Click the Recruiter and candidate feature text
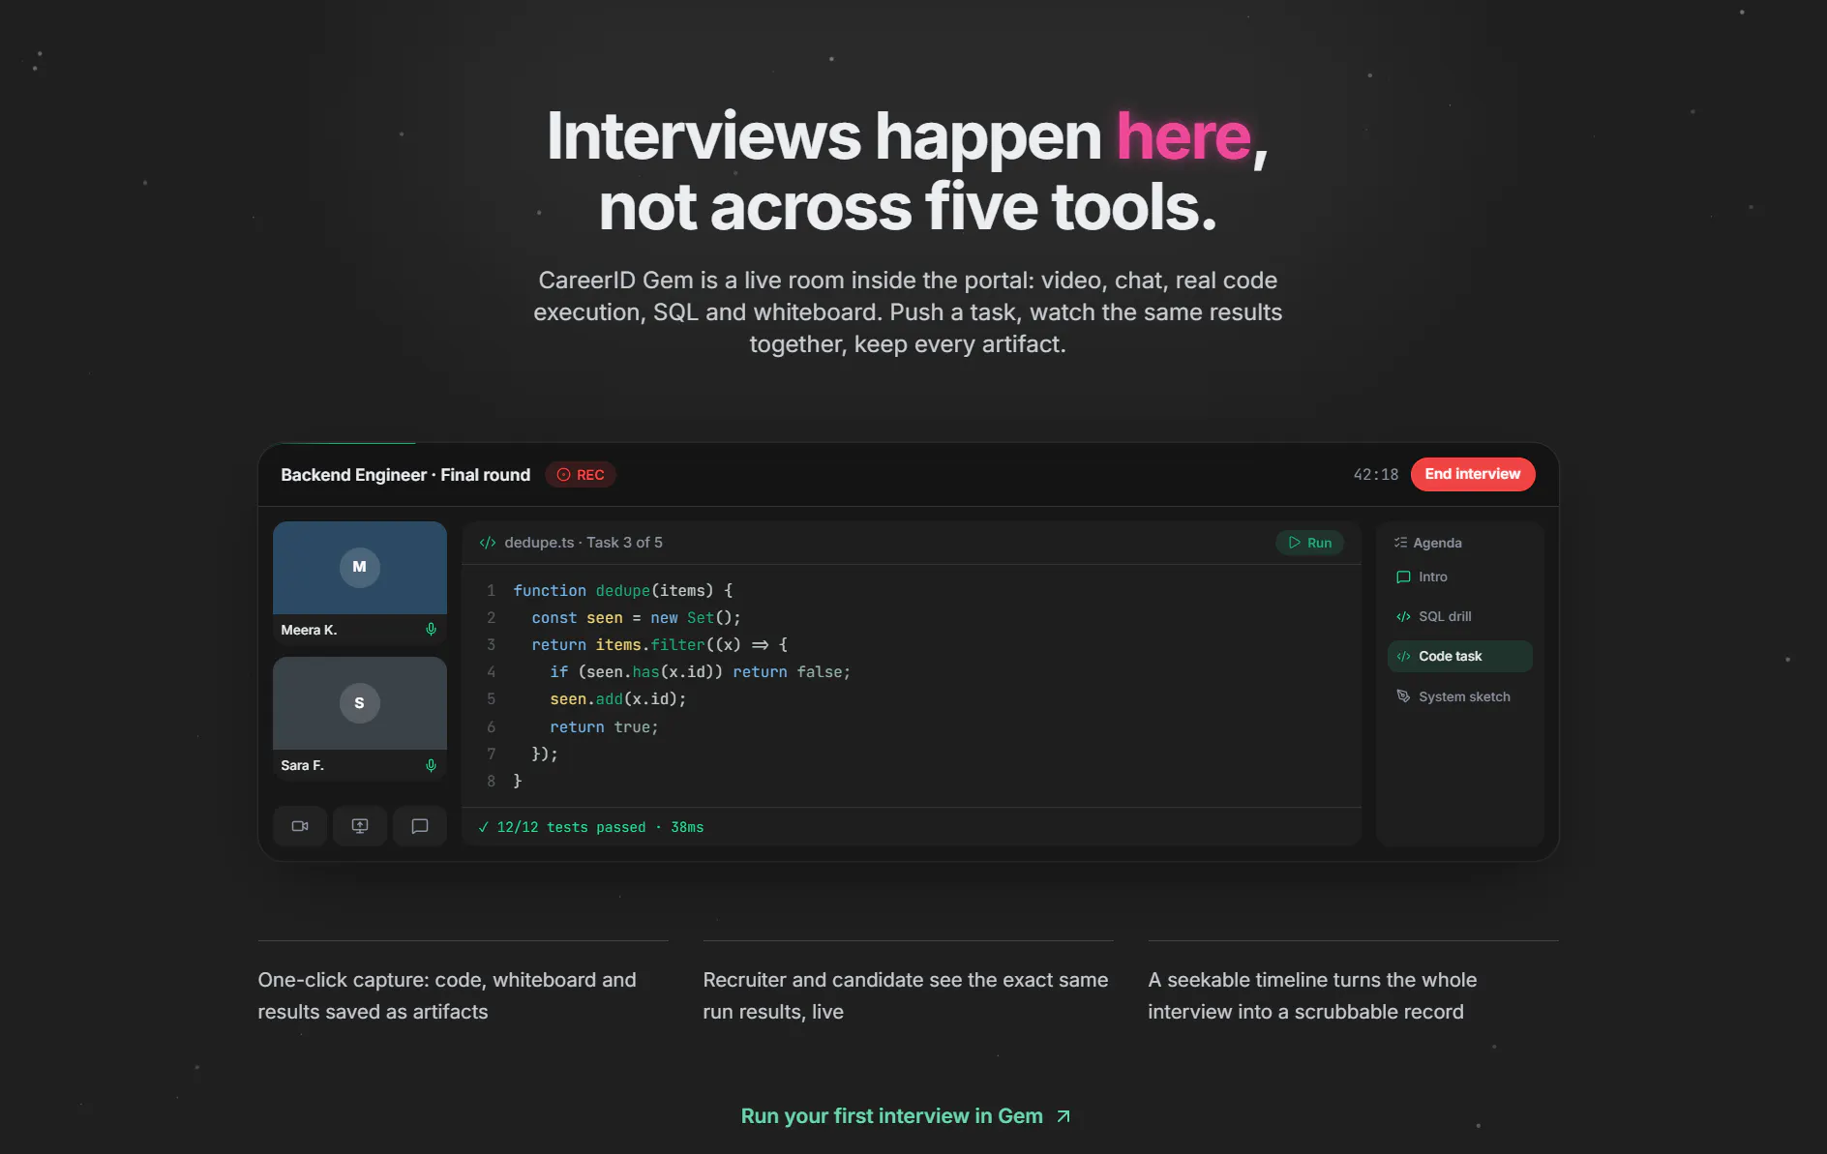This screenshot has height=1154, width=1827. point(906,995)
